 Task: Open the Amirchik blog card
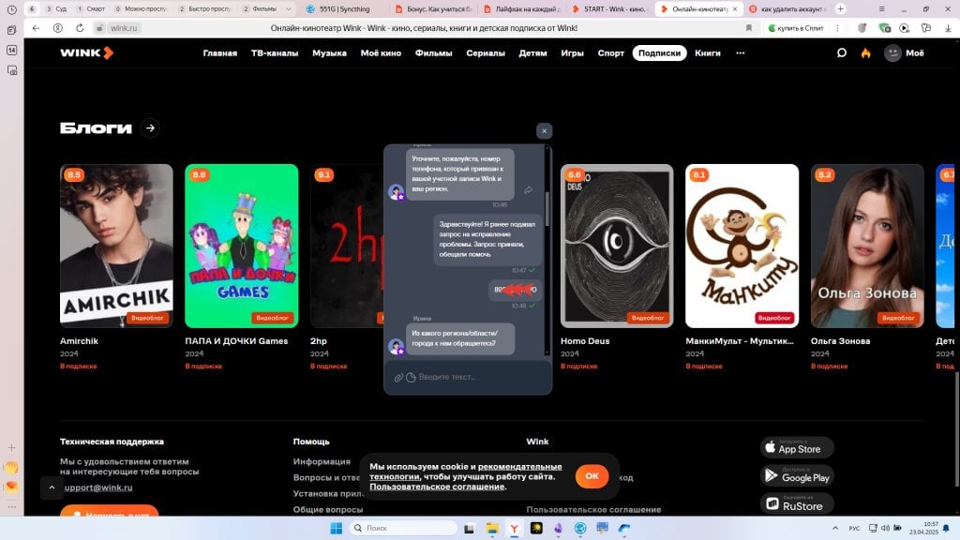tap(116, 246)
